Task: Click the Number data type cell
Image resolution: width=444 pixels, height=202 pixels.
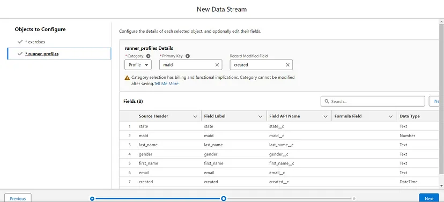Action: (408, 136)
